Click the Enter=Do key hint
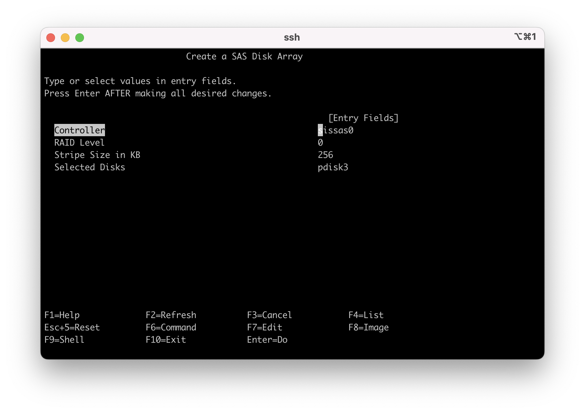This screenshot has height=413, width=585. pos(267,339)
